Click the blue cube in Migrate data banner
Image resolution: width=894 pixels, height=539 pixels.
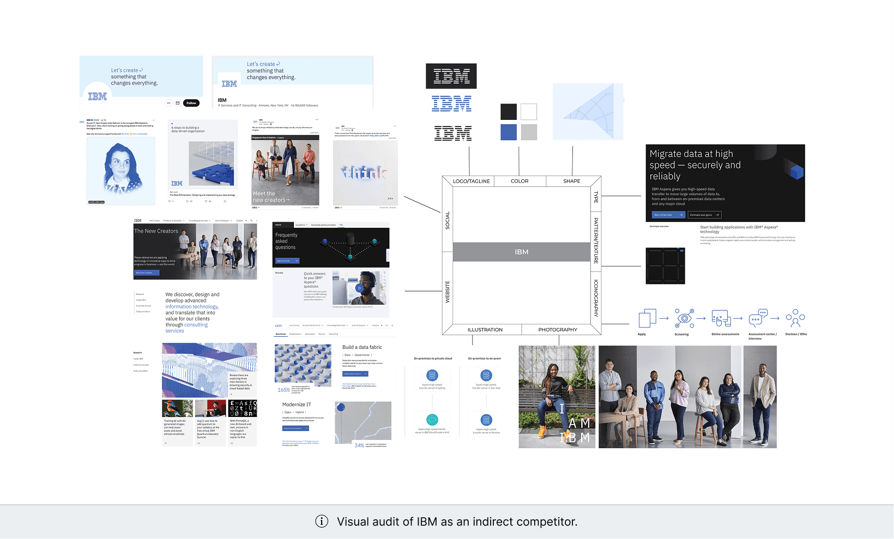797,172
